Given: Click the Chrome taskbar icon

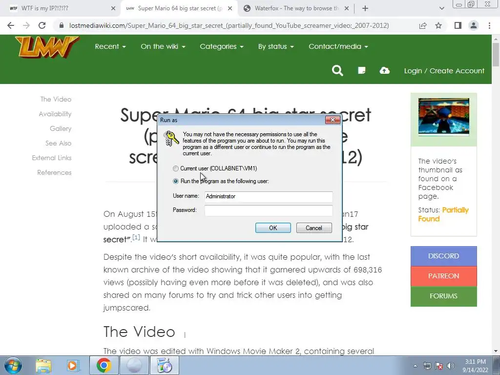Looking at the screenshot, I should pyautogui.click(x=104, y=365).
